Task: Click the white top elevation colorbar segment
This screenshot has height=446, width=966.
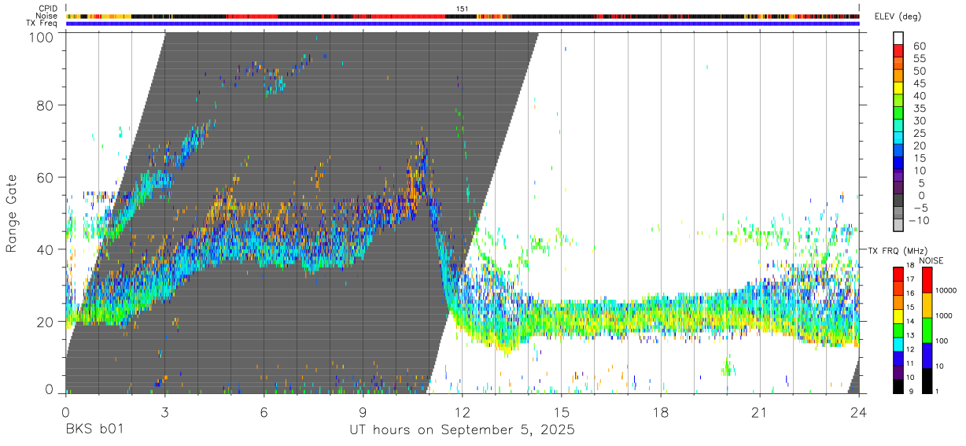Action: 898,39
